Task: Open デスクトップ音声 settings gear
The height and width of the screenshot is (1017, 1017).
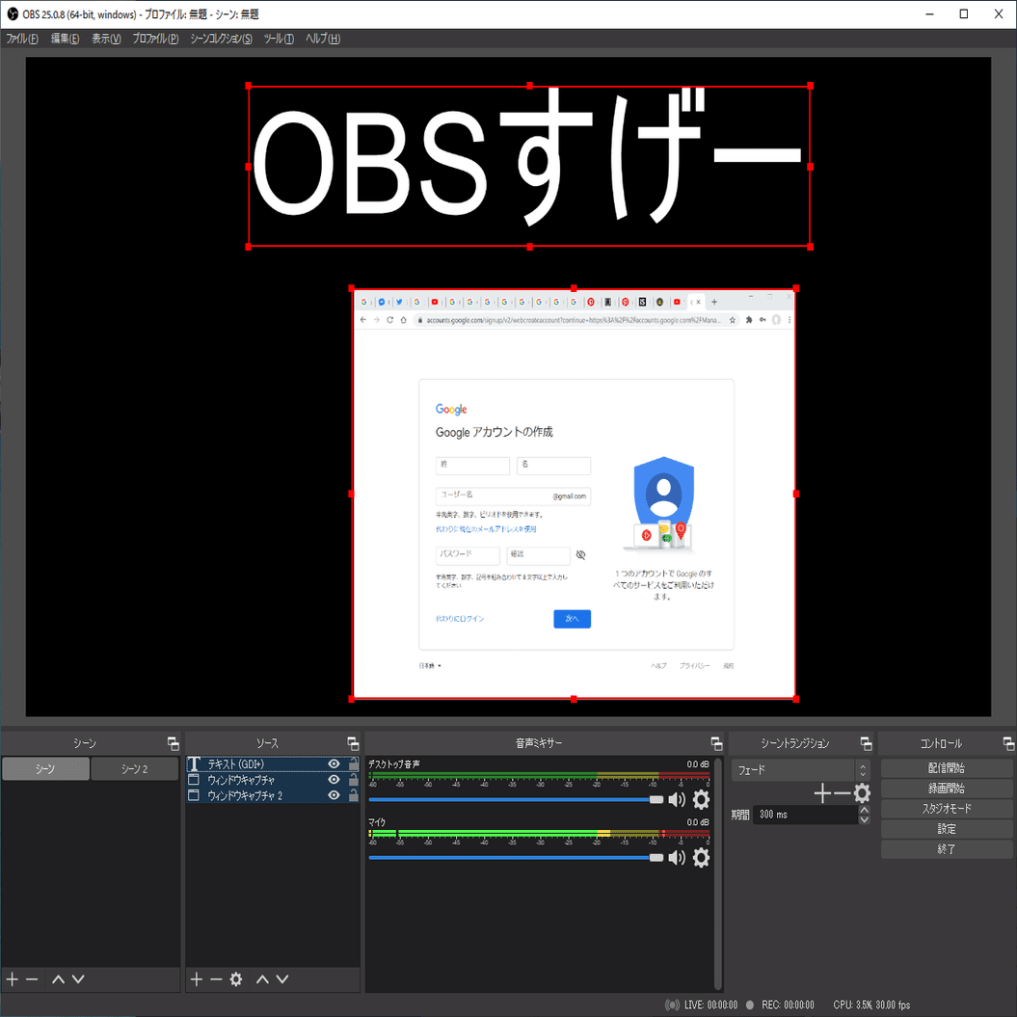Action: [701, 799]
